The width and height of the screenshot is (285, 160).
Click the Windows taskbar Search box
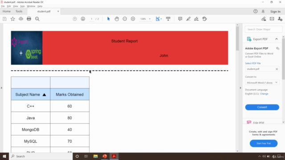tap(41, 156)
